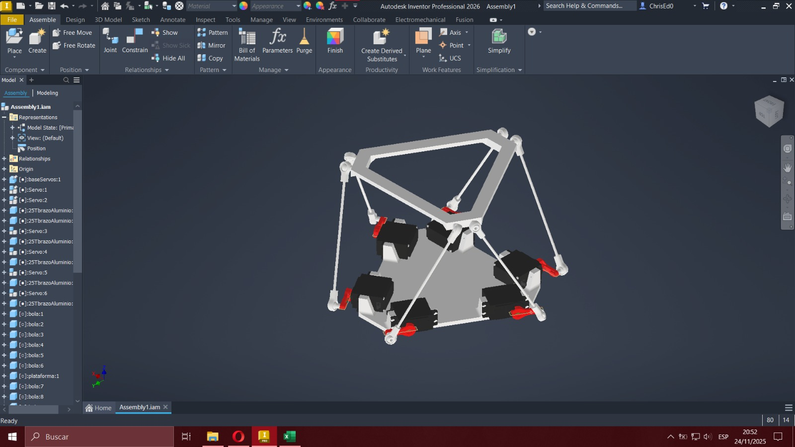This screenshot has width=795, height=447.
Task: Expand the Origin folder in browser
Action: [4, 169]
